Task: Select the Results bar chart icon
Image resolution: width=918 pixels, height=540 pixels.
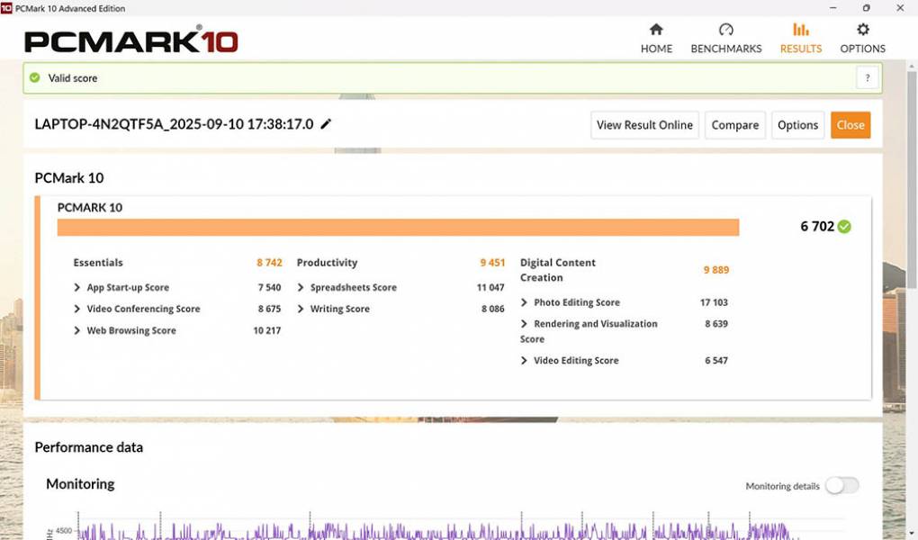Action: pyautogui.click(x=800, y=30)
